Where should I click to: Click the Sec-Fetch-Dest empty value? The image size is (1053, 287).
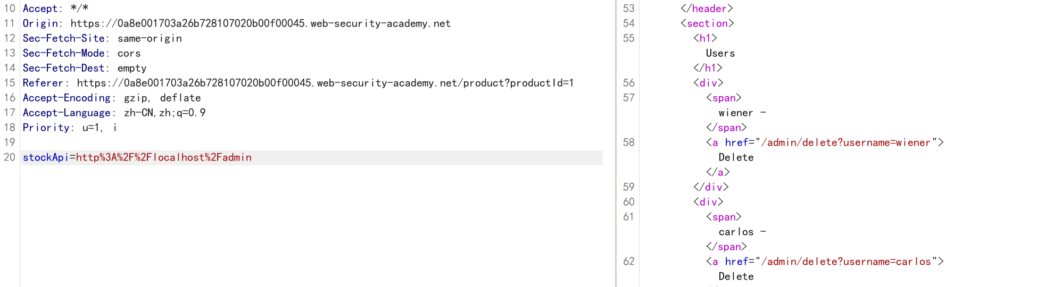click(x=132, y=68)
